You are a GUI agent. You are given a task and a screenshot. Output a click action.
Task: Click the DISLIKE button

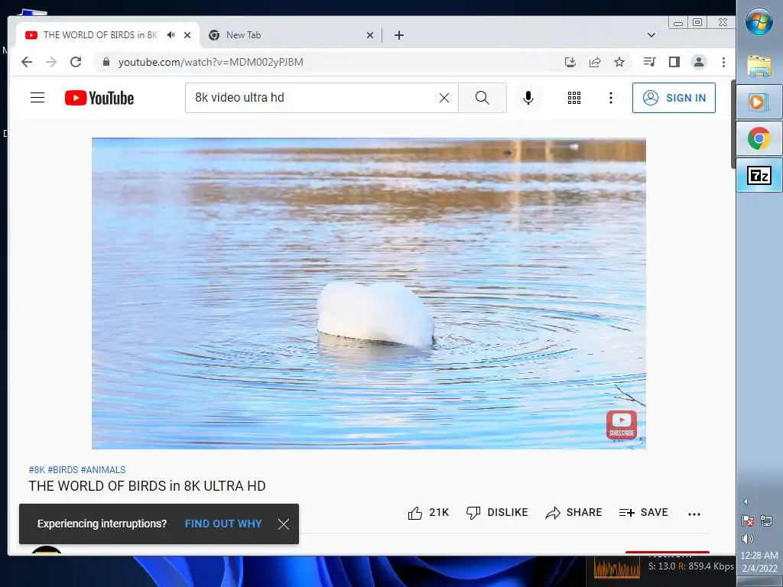click(x=497, y=513)
